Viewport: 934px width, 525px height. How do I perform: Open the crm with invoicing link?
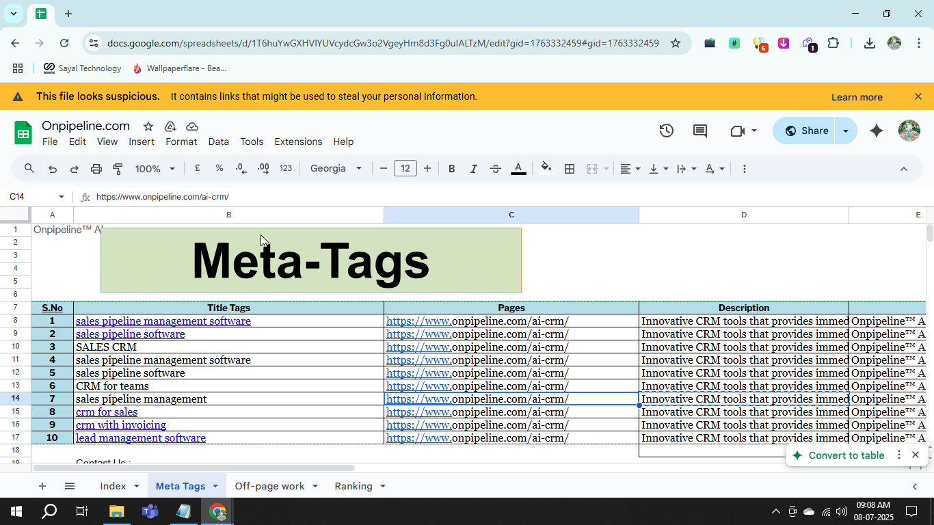click(x=121, y=425)
